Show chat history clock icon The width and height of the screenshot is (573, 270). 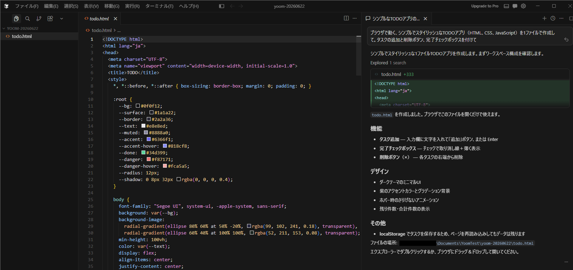[553, 18]
